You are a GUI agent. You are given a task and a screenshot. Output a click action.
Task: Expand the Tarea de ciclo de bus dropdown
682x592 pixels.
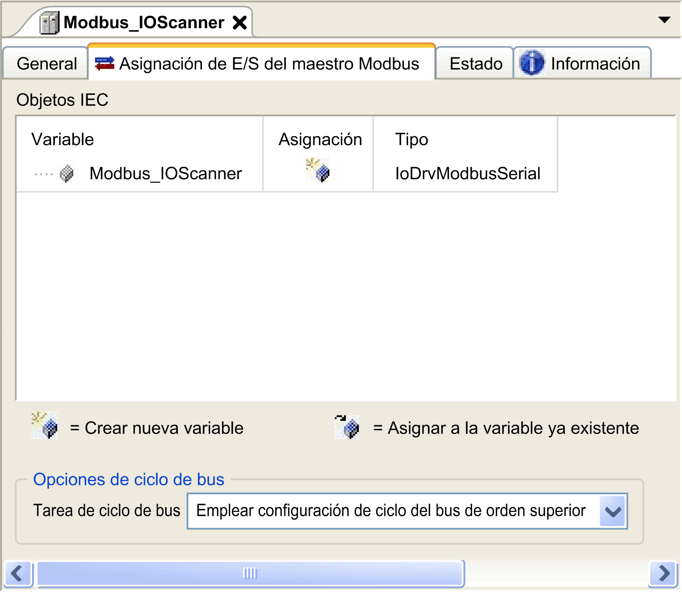[612, 511]
